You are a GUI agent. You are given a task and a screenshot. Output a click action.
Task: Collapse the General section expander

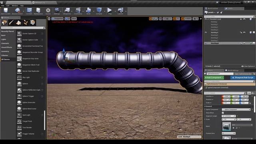point(205,106)
